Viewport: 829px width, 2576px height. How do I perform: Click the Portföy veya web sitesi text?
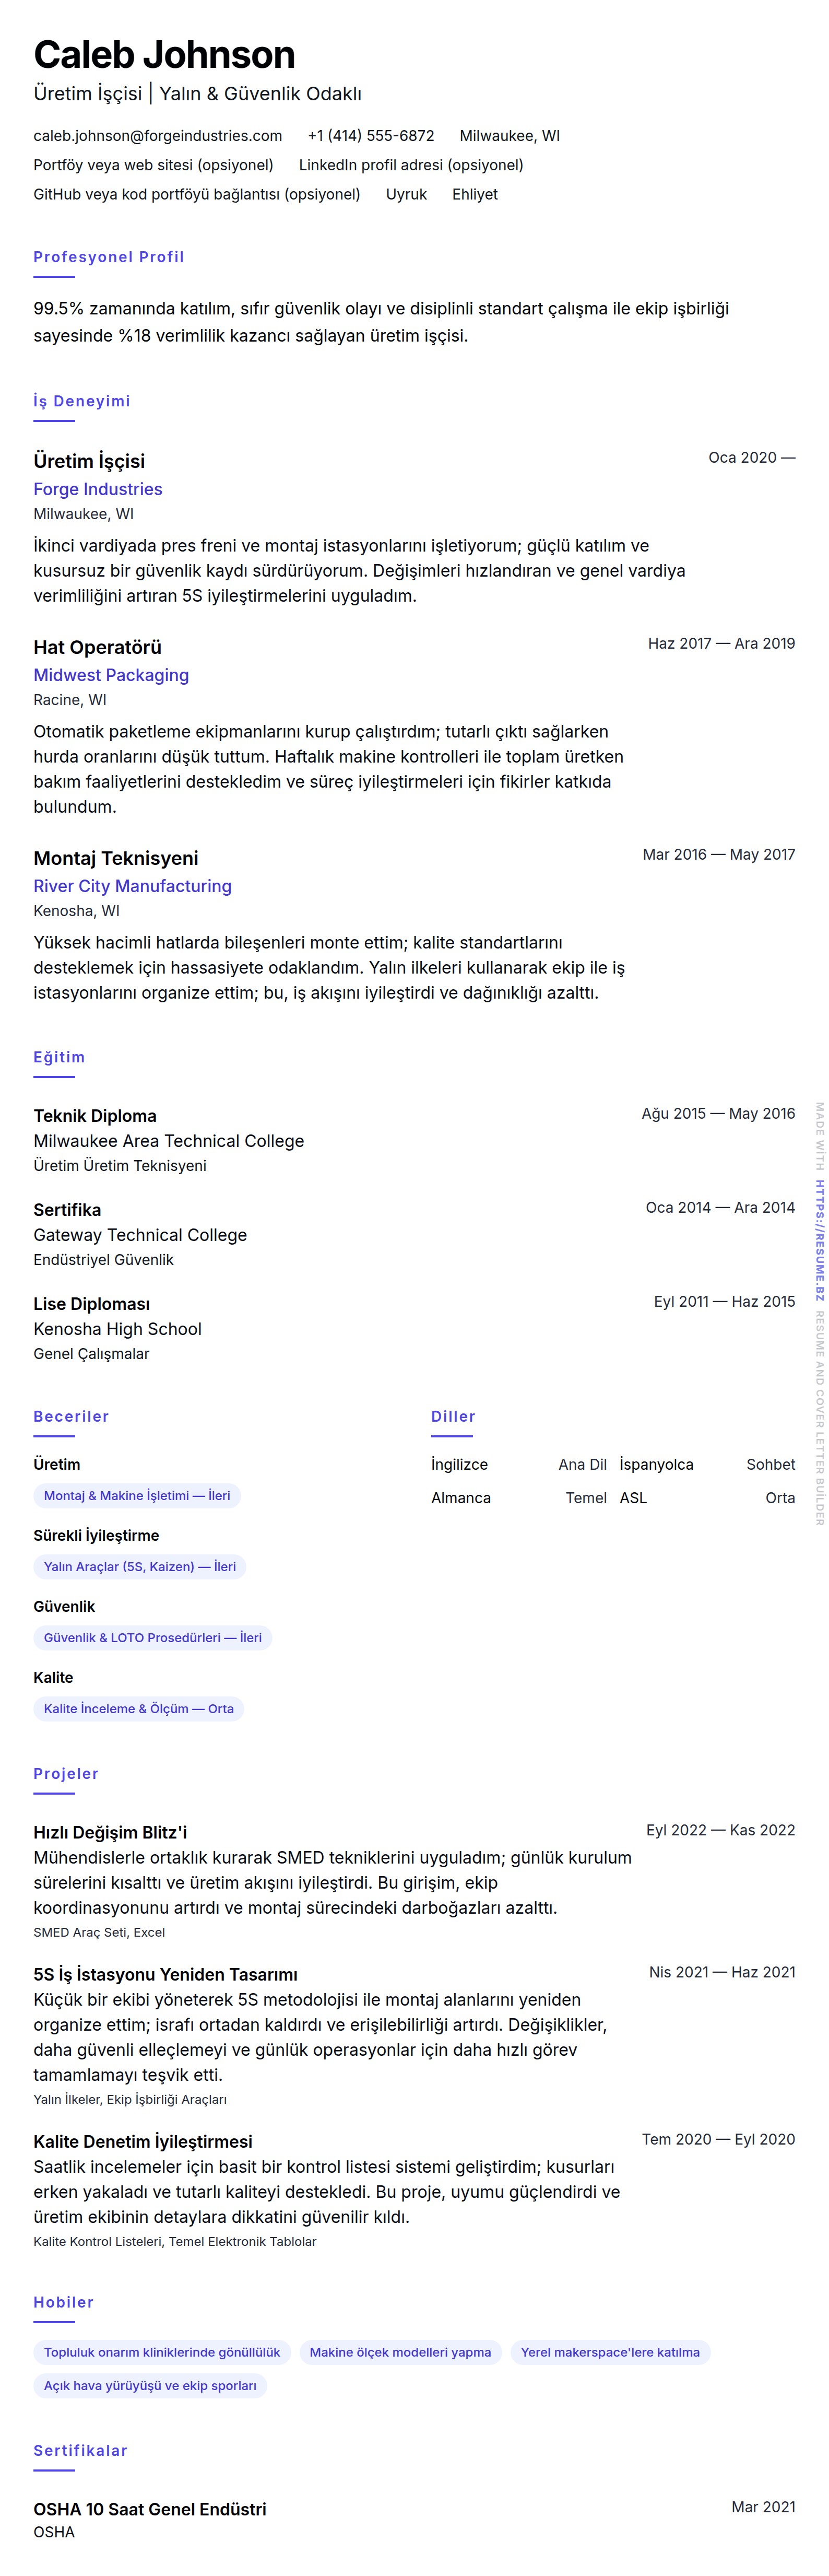click(153, 165)
